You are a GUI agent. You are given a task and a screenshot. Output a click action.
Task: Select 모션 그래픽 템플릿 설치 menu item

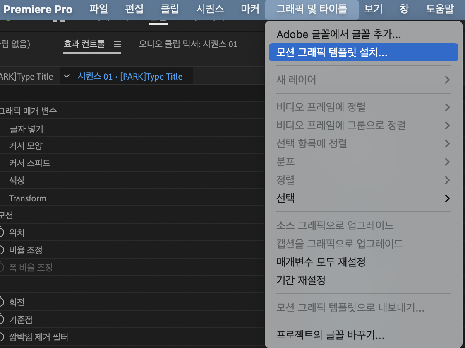364,52
